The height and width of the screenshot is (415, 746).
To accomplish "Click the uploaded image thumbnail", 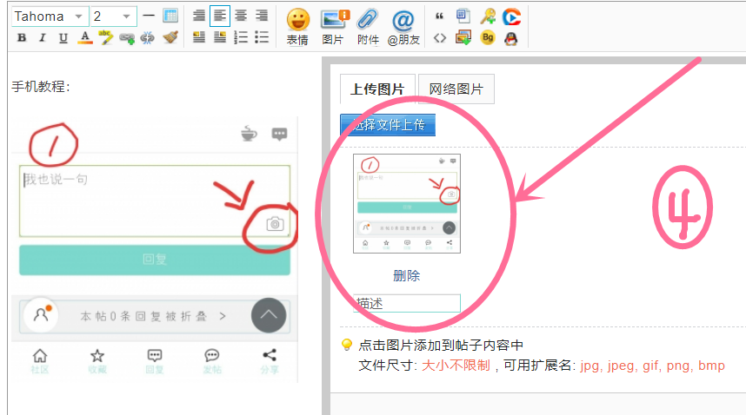I will pos(407,203).
